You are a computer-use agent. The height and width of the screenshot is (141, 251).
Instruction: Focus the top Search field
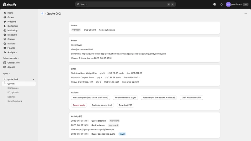pyautogui.click(x=125, y=4)
